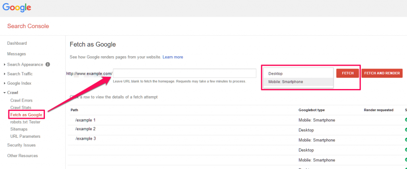
Task: Click the FETCH button
Action: pos(347,73)
